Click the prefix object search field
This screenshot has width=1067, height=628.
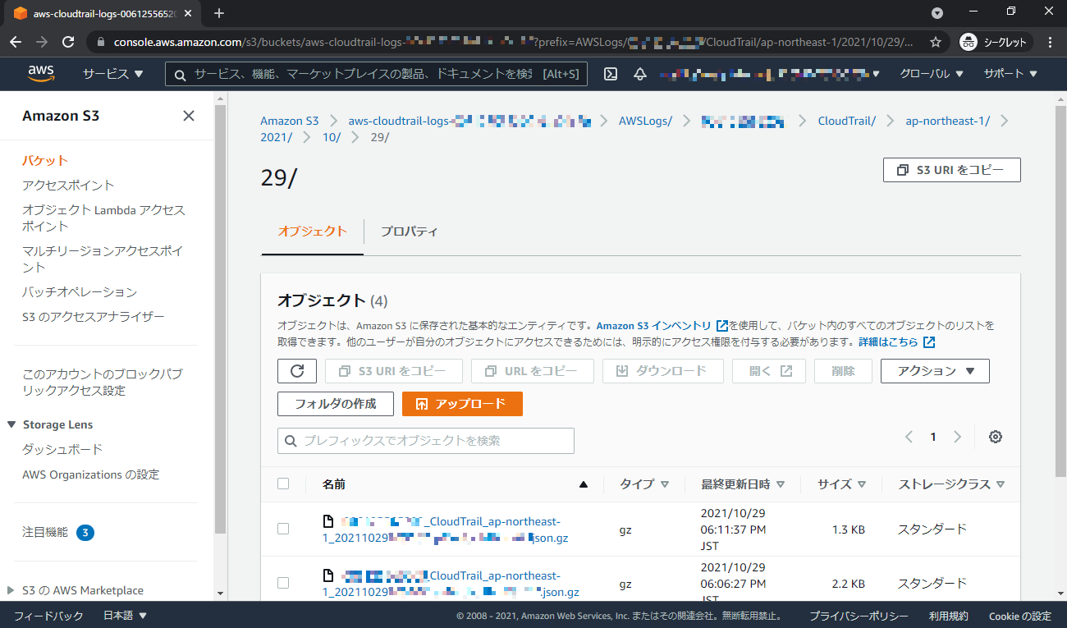pos(426,441)
